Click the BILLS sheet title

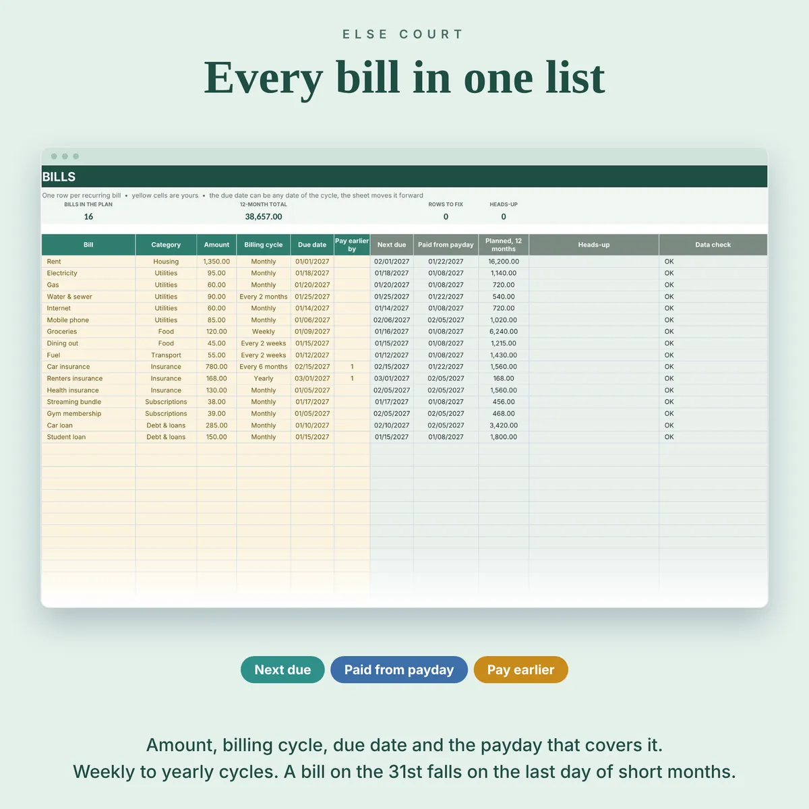click(59, 177)
